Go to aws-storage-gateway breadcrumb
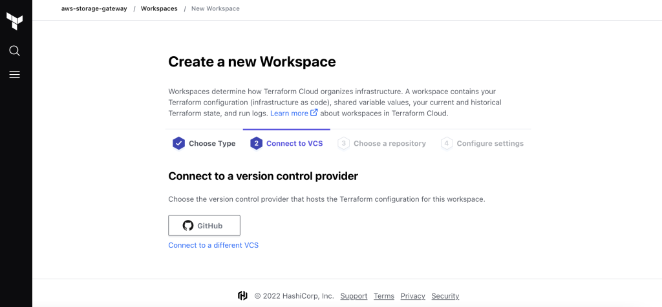This screenshot has height=307, width=662. click(x=94, y=8)
